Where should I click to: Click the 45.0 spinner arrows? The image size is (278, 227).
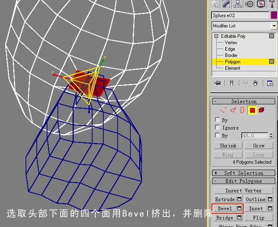(271, 136)
